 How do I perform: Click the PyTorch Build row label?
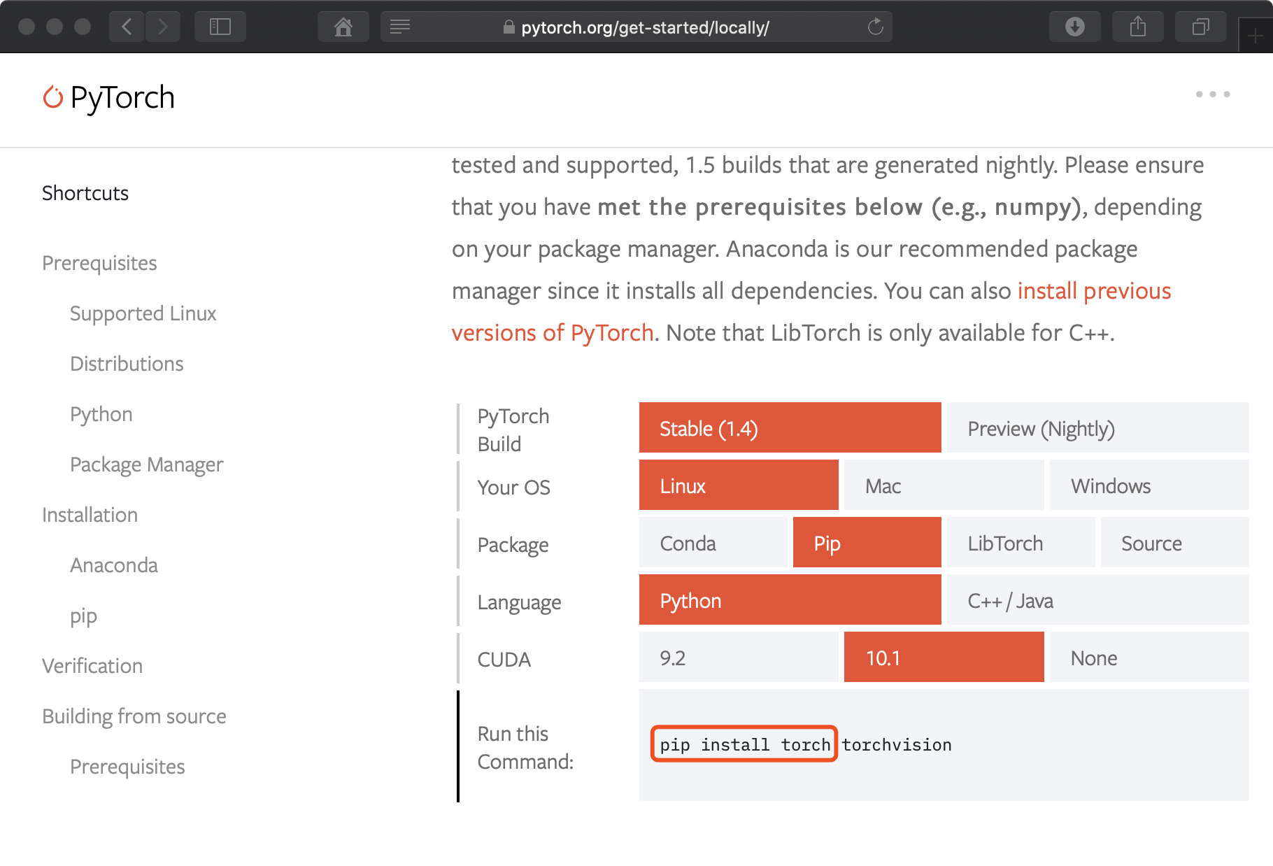pyautogui.click(x=513, y=430)
